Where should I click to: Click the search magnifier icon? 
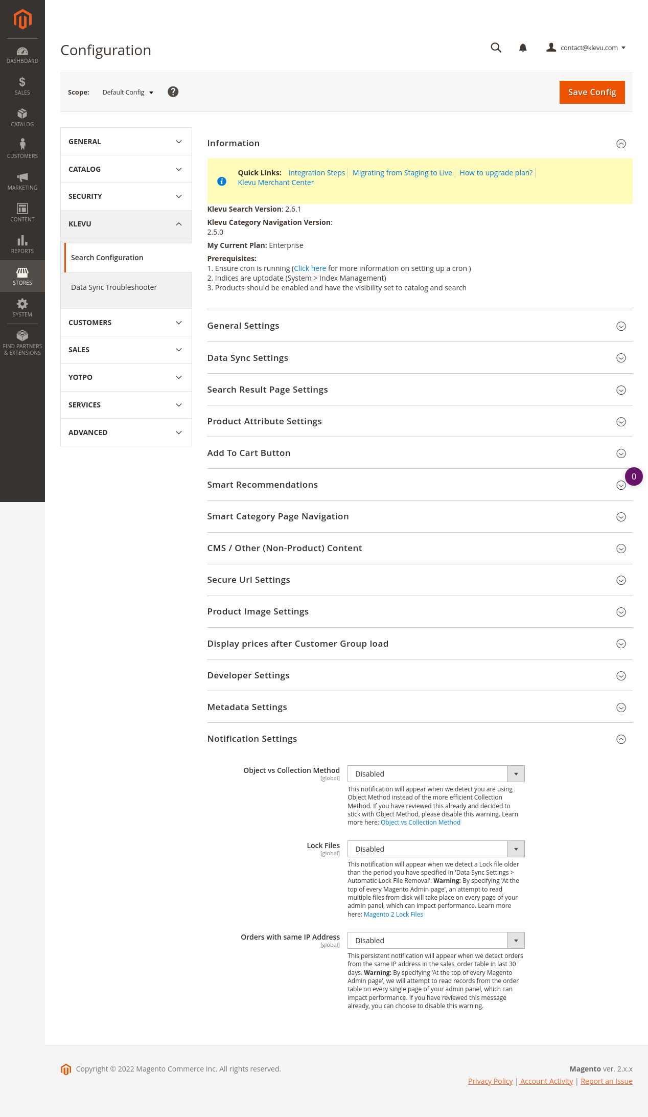pyautogui.click(x=496, y=48)
